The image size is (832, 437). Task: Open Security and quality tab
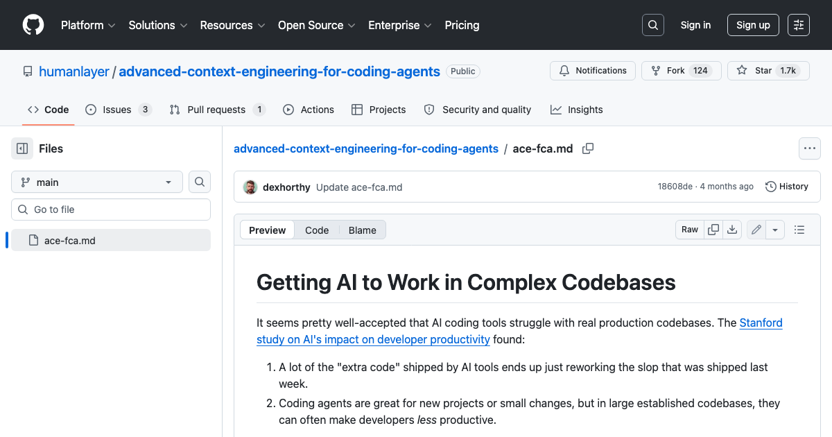pos(478,110)
